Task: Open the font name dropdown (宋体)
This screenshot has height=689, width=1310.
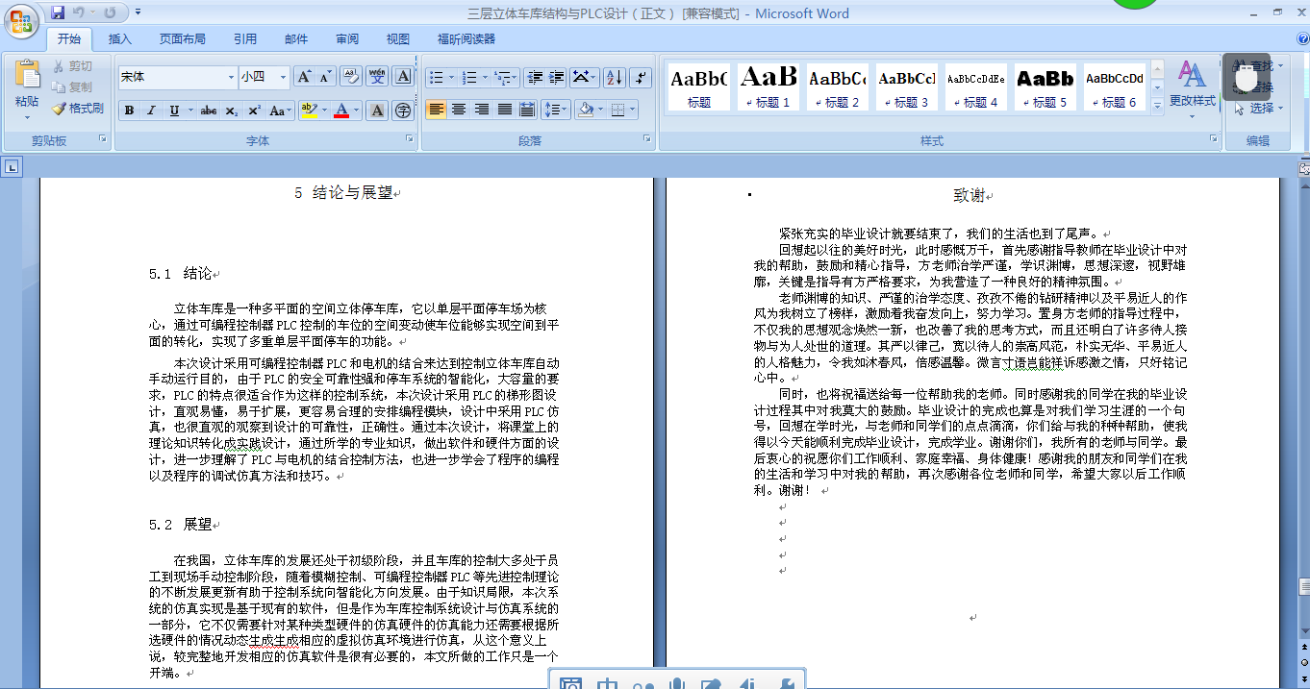Action: coord(231,77)
